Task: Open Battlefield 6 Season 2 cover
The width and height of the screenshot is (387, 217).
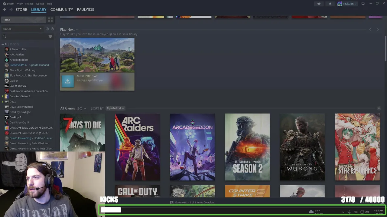Action: point(247,147)
